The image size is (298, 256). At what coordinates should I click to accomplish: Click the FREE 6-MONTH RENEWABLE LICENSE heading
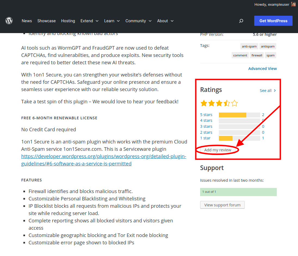(59, 118)
